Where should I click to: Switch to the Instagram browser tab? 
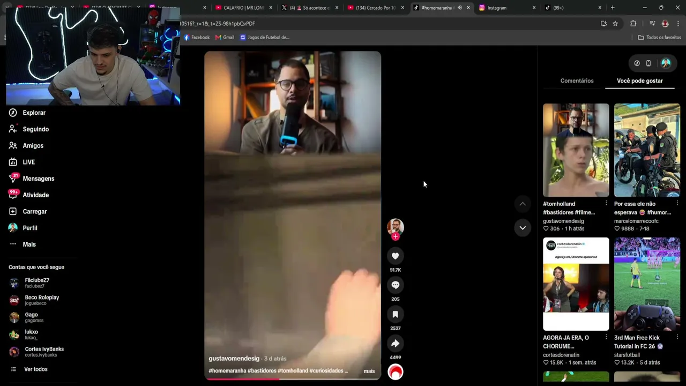click(x=507, y=8)
